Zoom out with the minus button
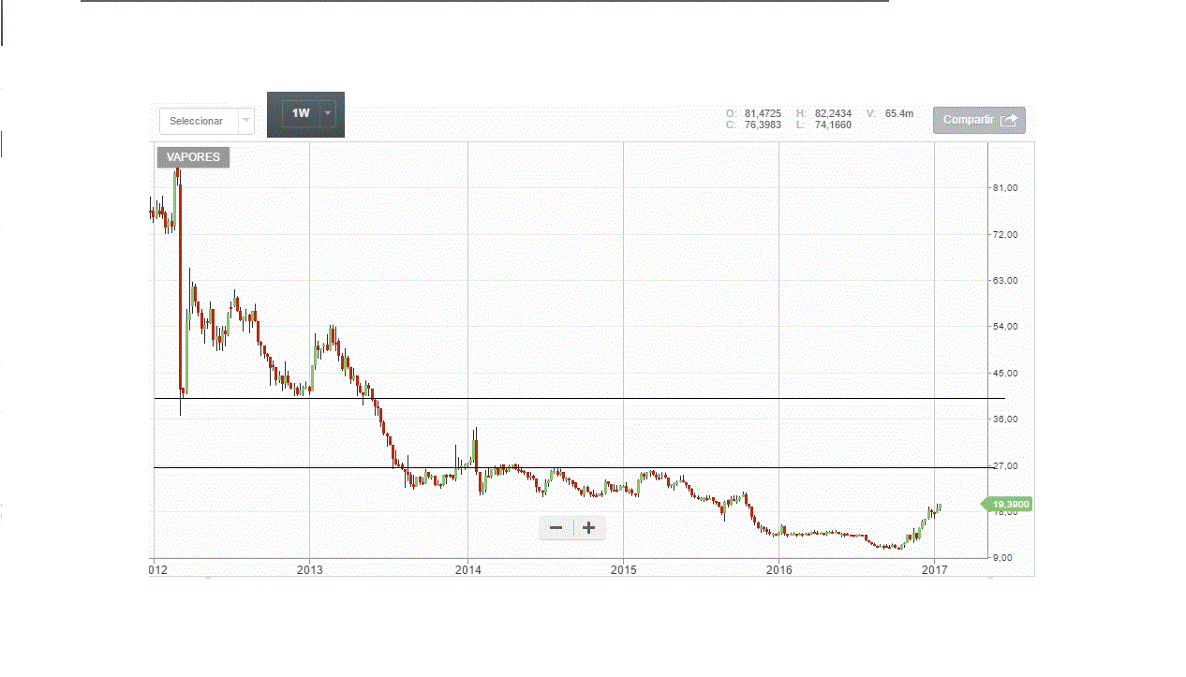 (556, 528)
